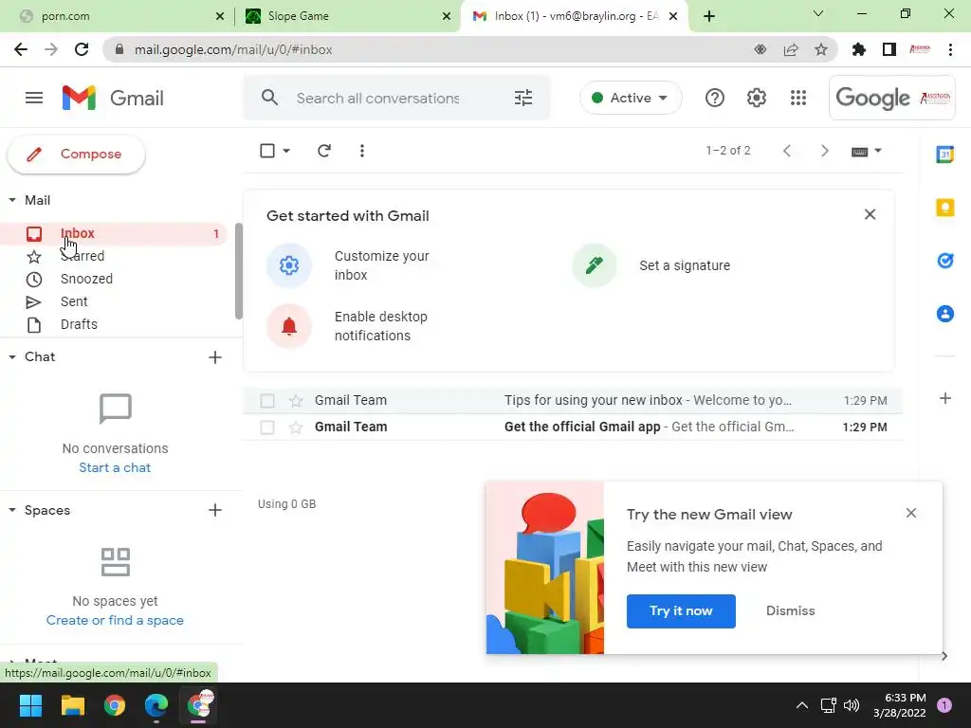
Task: Collapse the Spaces section
Action: pos(12,510)
